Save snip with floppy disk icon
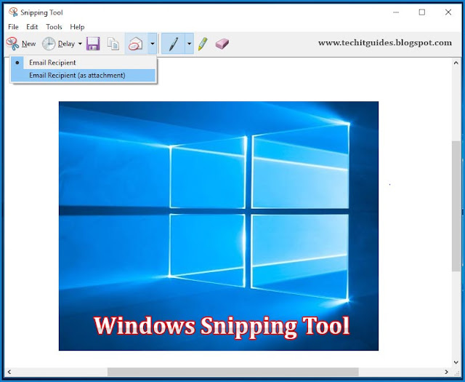Viewport: 465px width, 382px height. pos(93,44)
